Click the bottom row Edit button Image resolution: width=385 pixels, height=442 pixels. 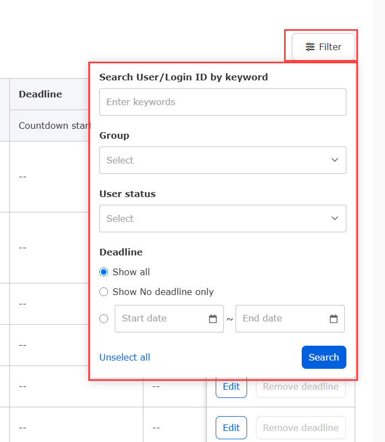(231, 428)
